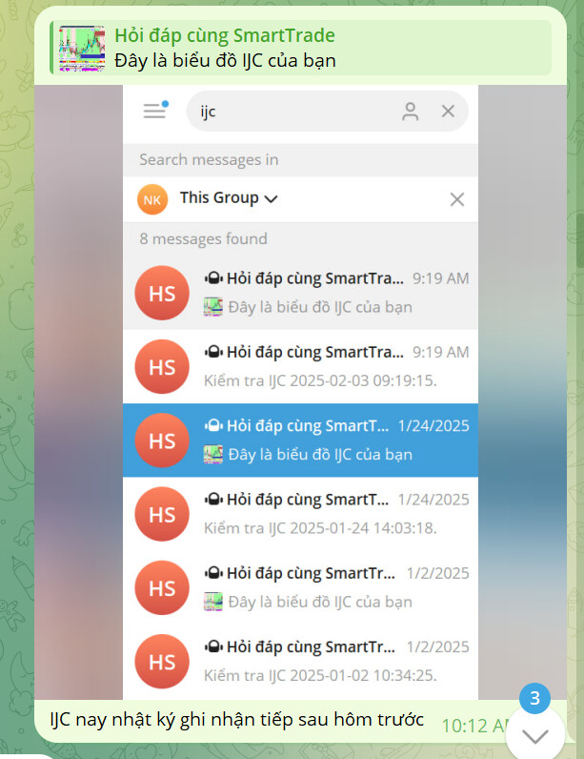Open the 9:19 AM 'Đây là biểu đồ IJC' result
The image size is (584, 759).
(x=300, y=293)
